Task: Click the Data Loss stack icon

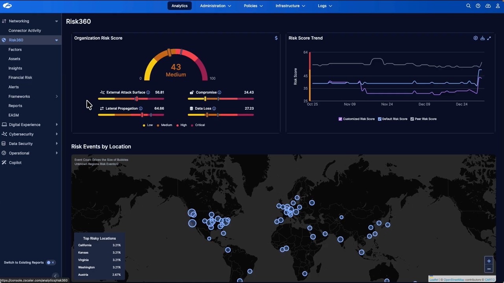Action: [192, 108]
